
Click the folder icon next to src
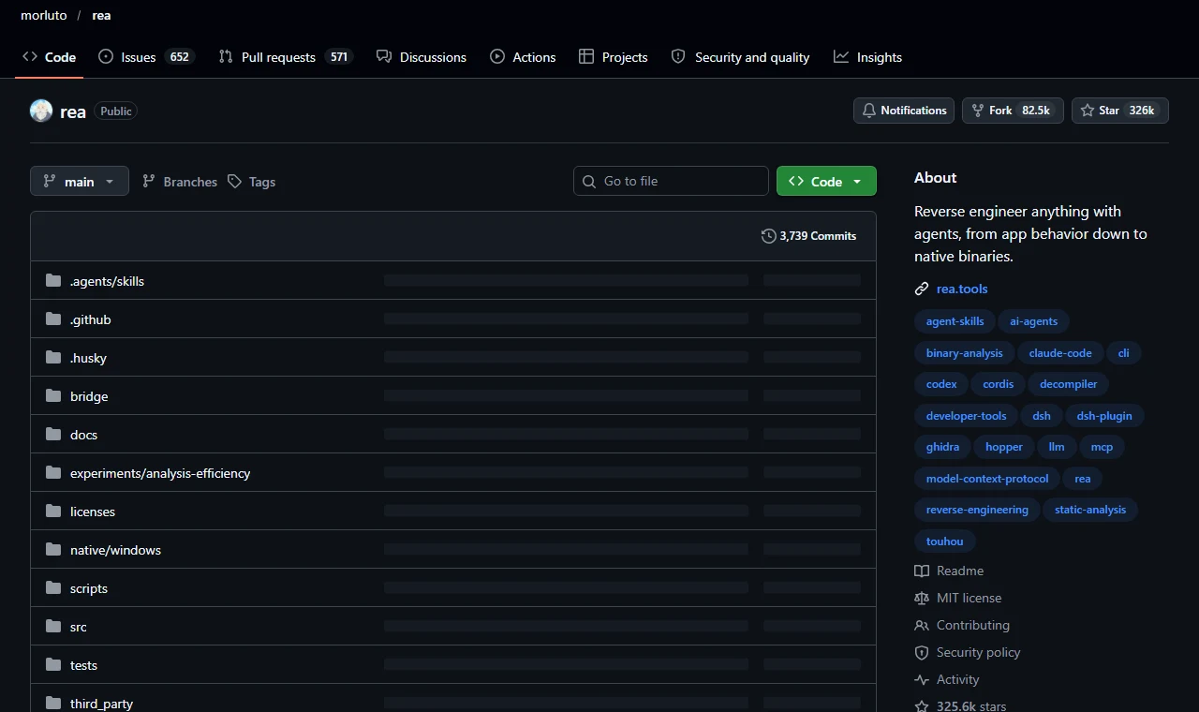click(53, 627)
